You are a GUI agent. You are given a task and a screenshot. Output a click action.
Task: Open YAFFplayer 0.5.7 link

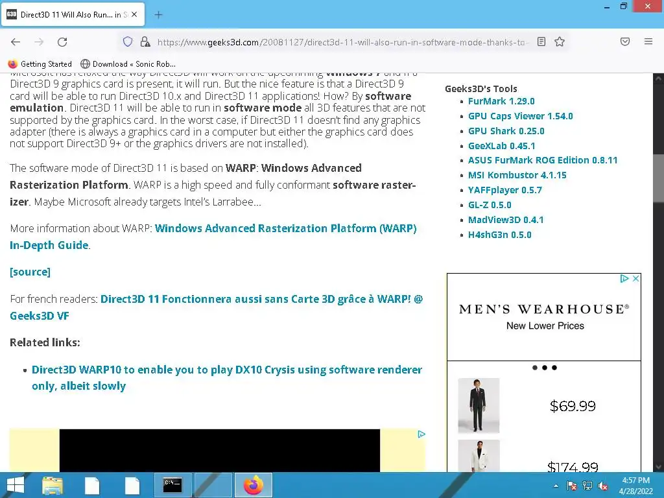click(x=504, y=190)
